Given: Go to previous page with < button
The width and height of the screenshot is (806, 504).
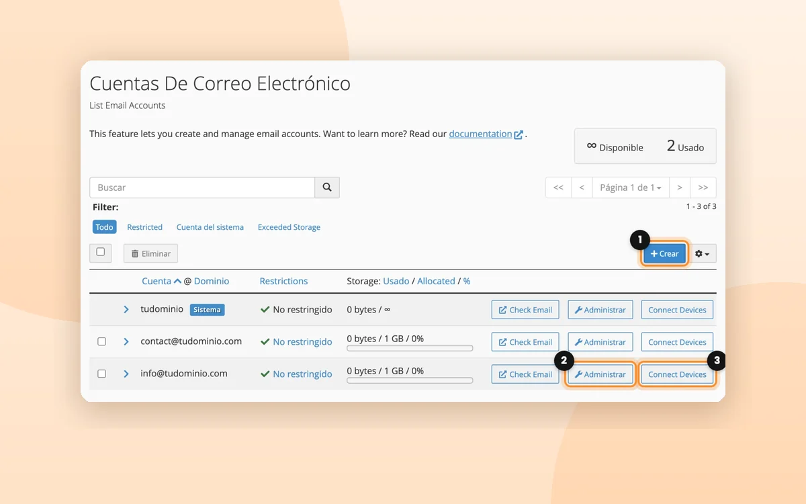Looking at the screenshot, I should pyautogui.click(x=582, y=187).
